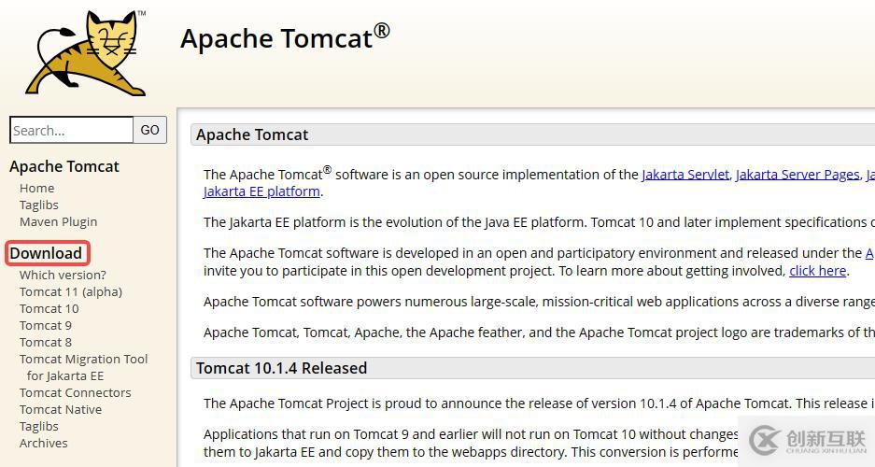Open the Home sidebar link
This screenshot has width=875, height=467.
click(37, 188)
